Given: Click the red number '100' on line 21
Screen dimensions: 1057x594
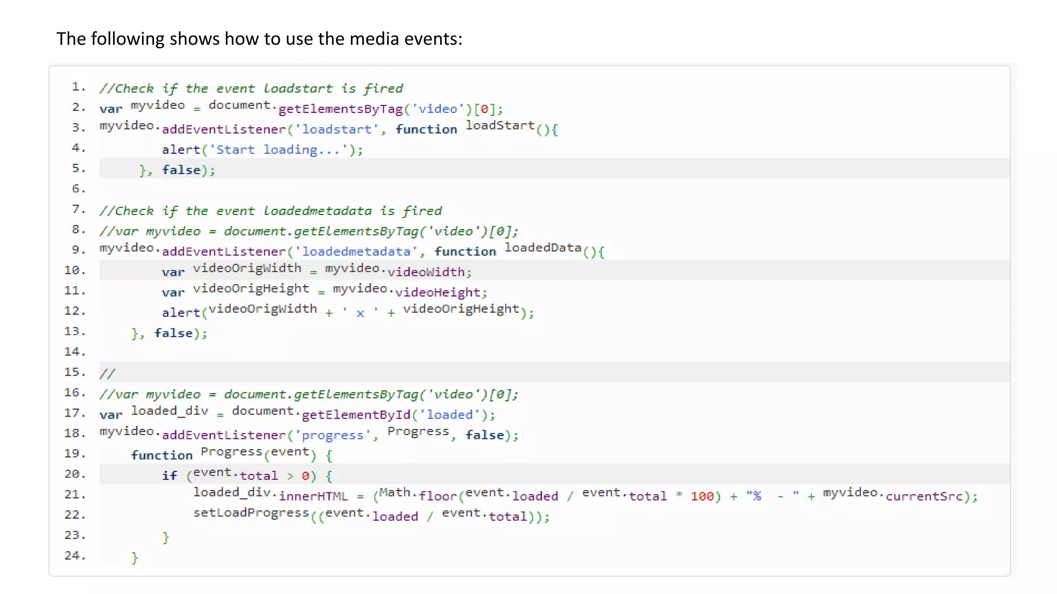Looking at the screenshot, I should pyautogui.click(x=702, y=497).
